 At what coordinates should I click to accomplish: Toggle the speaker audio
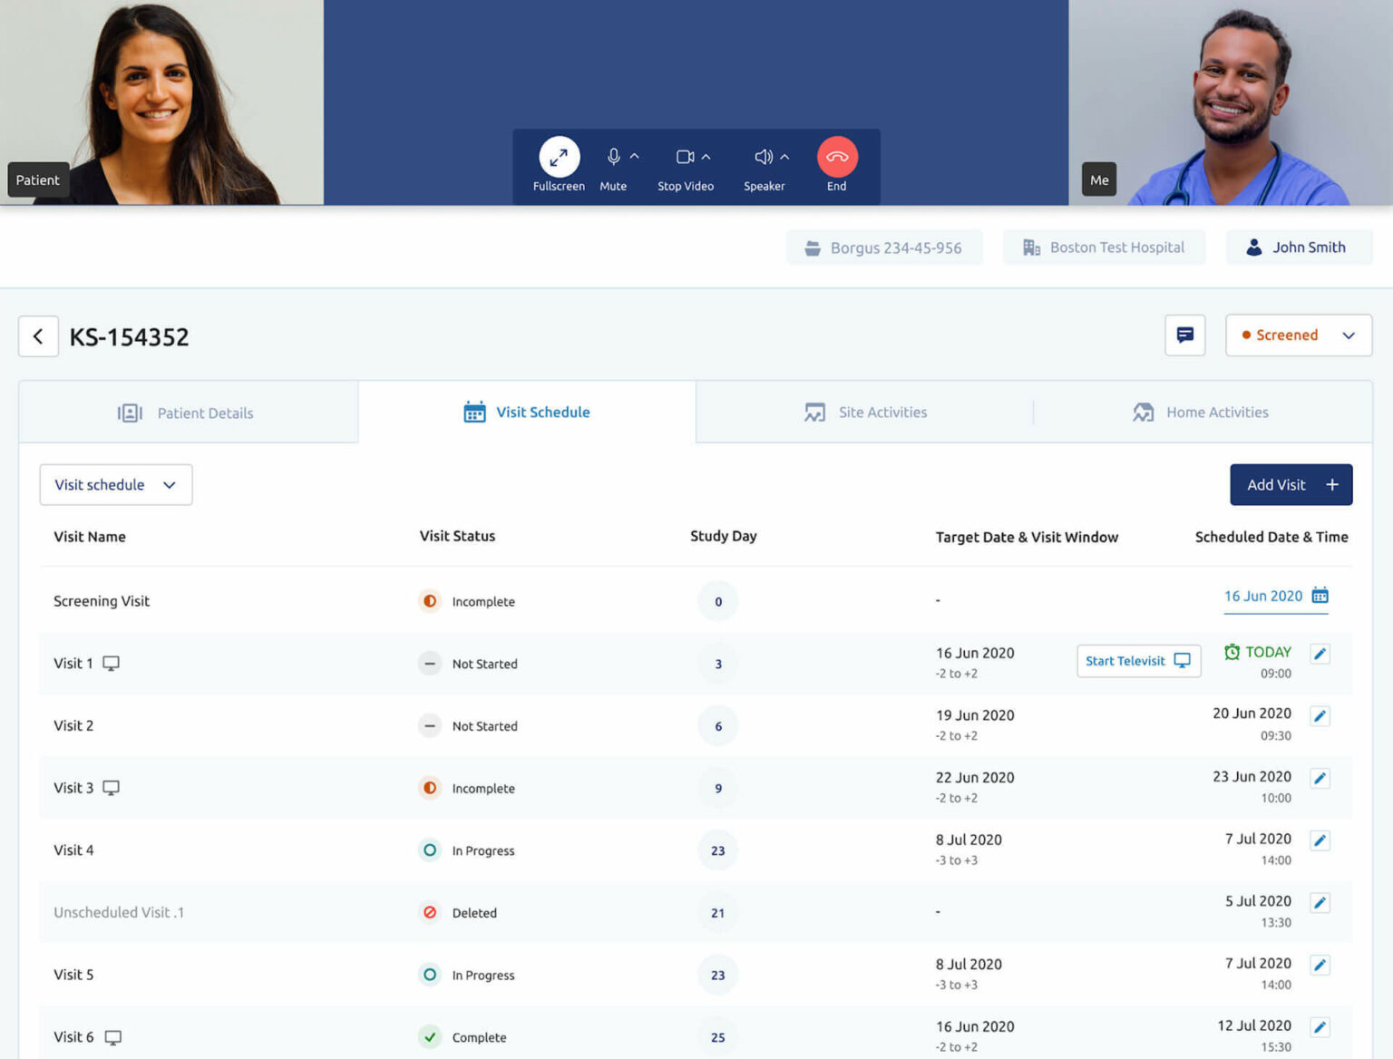pyautogui.click(x=764, y=158)
